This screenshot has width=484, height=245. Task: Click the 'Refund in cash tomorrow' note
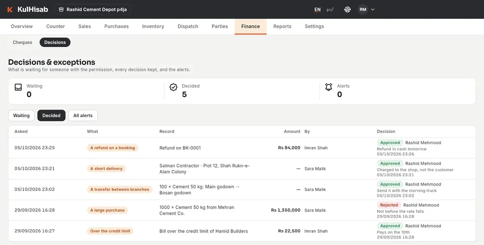[x=402, y=149]
